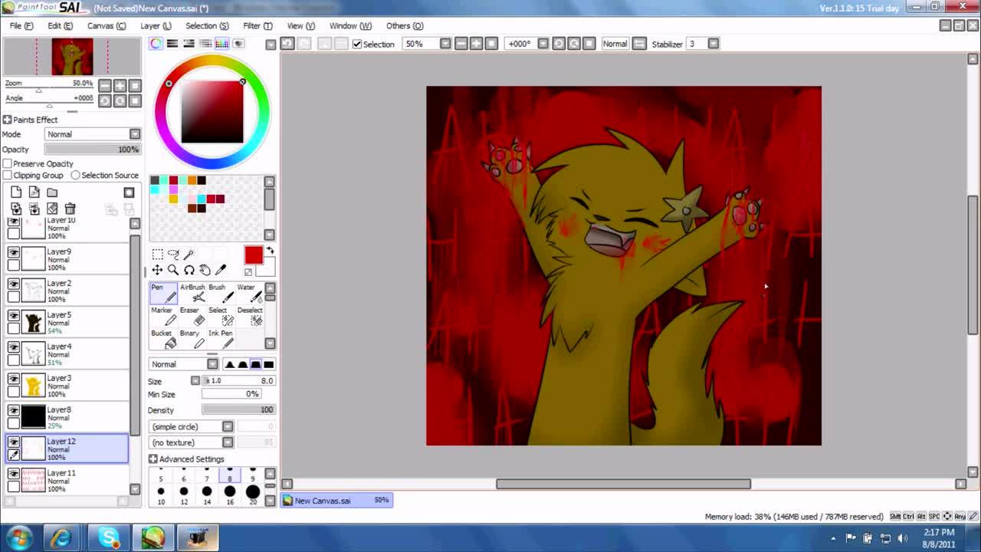Select the Water tool
The width and height of the screenshot is (981, 552).
(250, 294)
